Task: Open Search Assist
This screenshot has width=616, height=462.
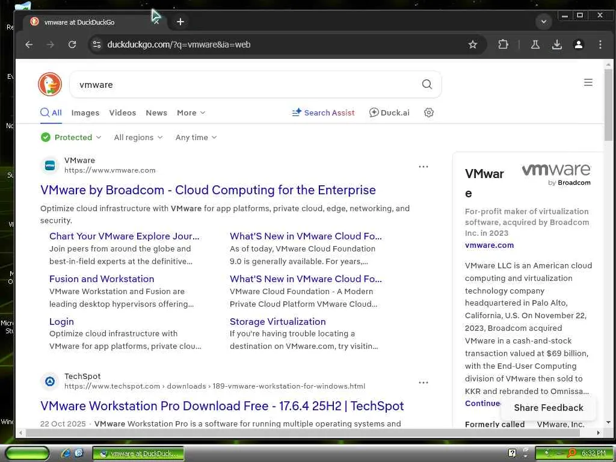Action: click(x=323, y=112)
